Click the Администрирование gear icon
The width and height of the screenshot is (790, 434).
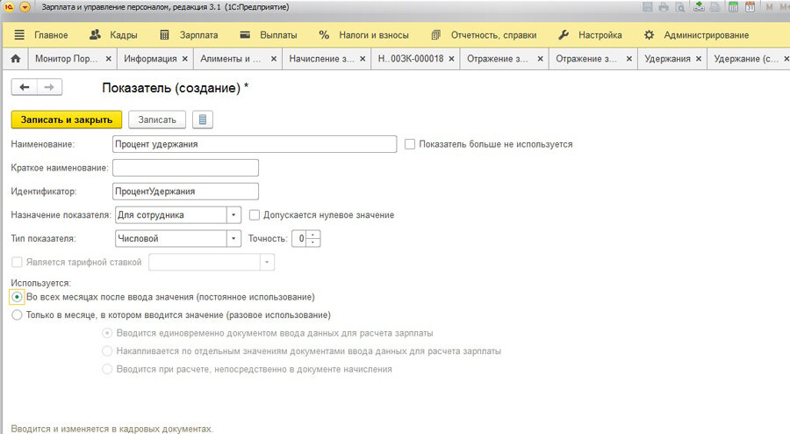[x=649, y=35]
